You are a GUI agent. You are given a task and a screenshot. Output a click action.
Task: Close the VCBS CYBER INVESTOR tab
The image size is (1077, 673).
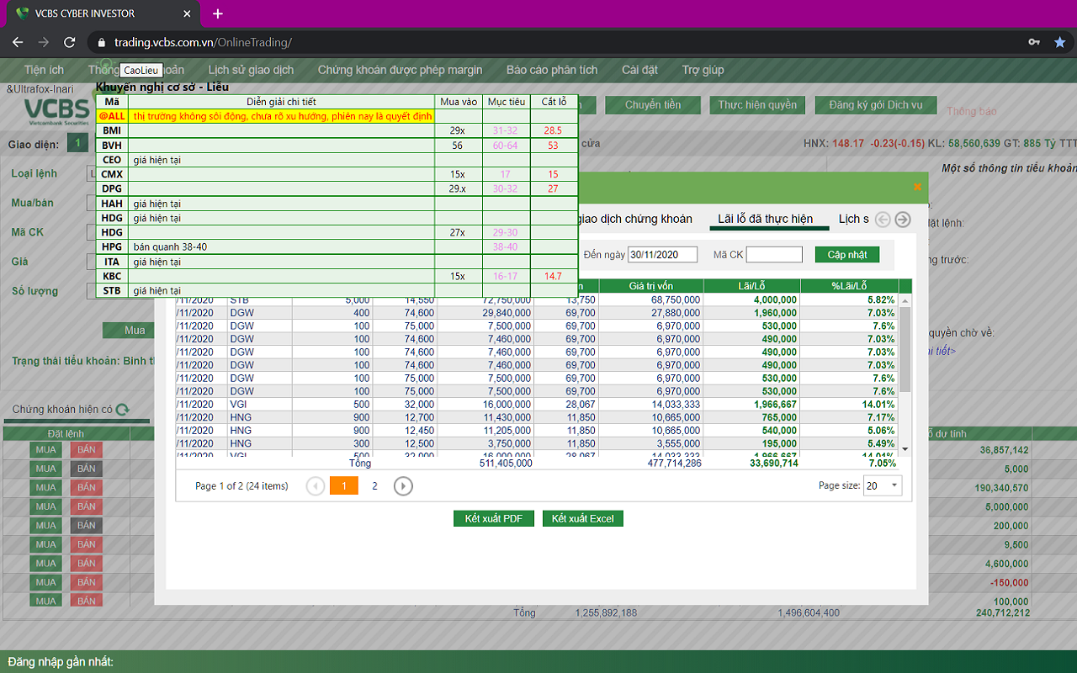click(187, 13)
